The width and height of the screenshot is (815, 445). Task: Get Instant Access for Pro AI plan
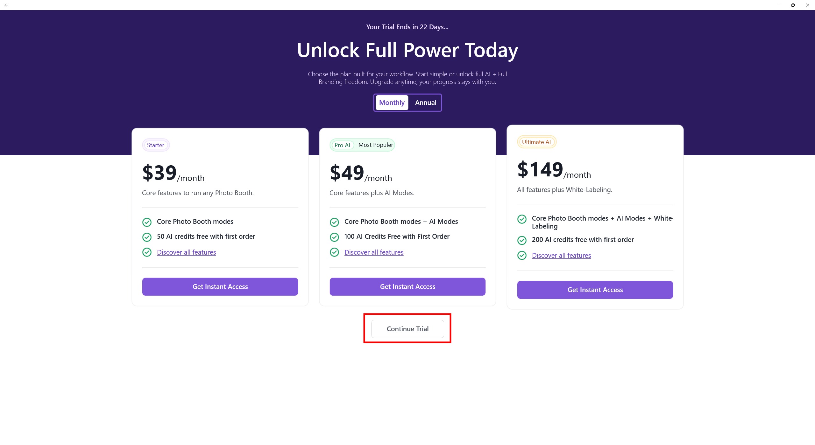click(407, 287)
